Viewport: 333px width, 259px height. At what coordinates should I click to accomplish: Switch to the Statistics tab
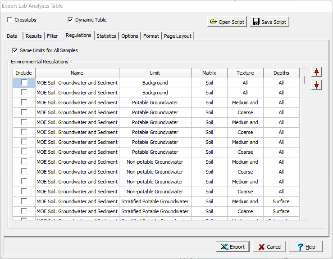[106, 36]
